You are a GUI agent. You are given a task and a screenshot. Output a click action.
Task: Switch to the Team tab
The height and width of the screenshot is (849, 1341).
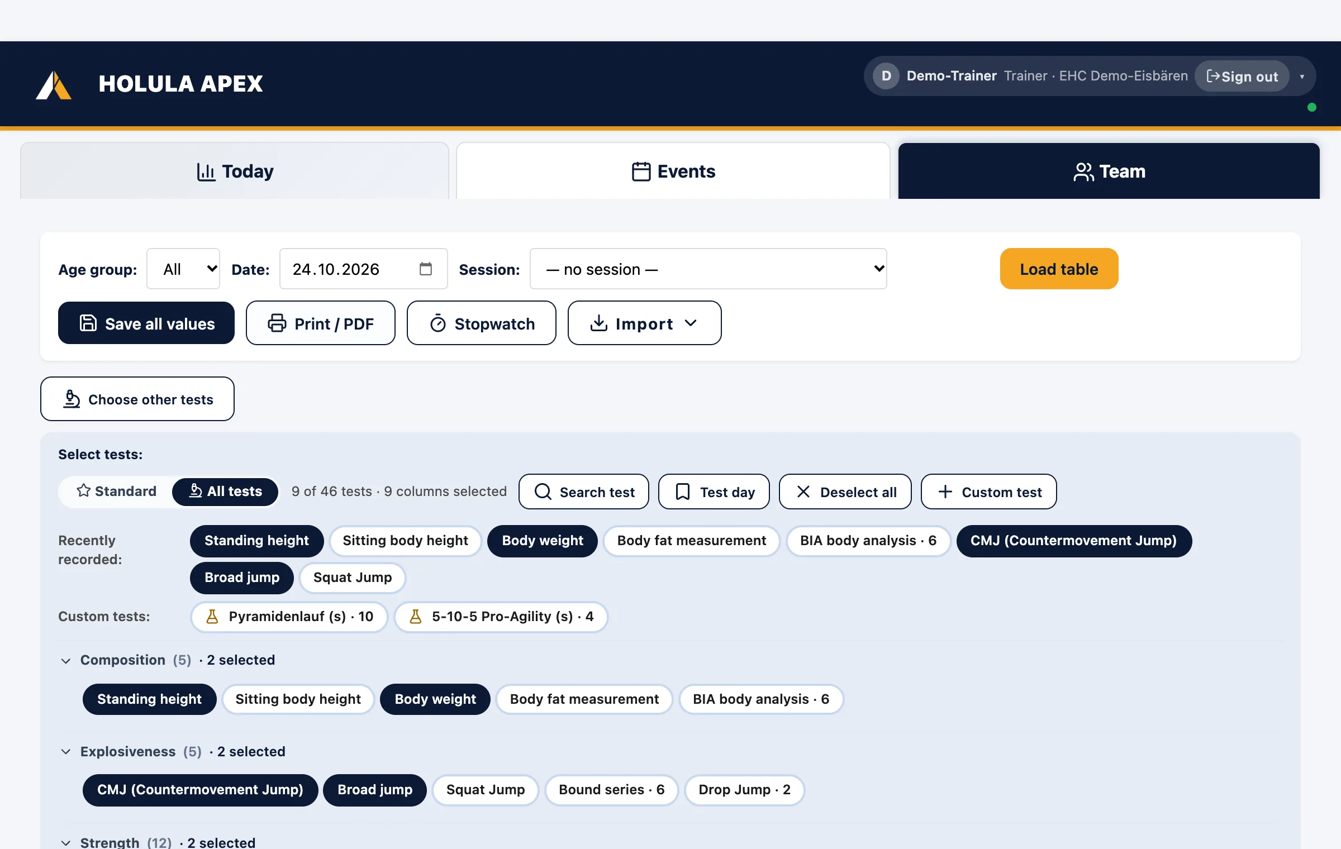tap(1109, 171)
